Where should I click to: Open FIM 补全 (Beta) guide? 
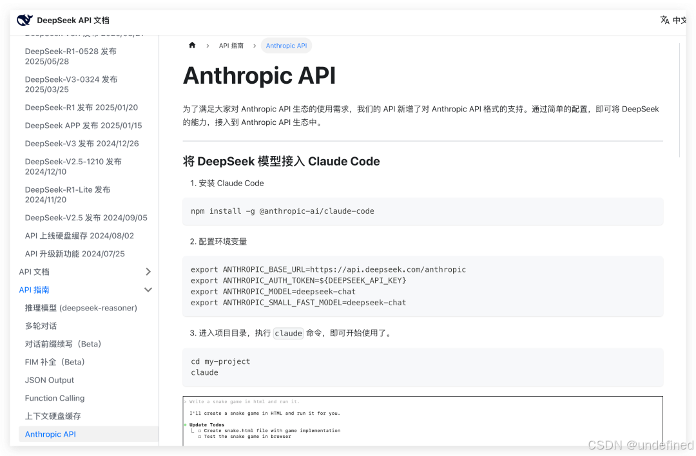(55, 362)
